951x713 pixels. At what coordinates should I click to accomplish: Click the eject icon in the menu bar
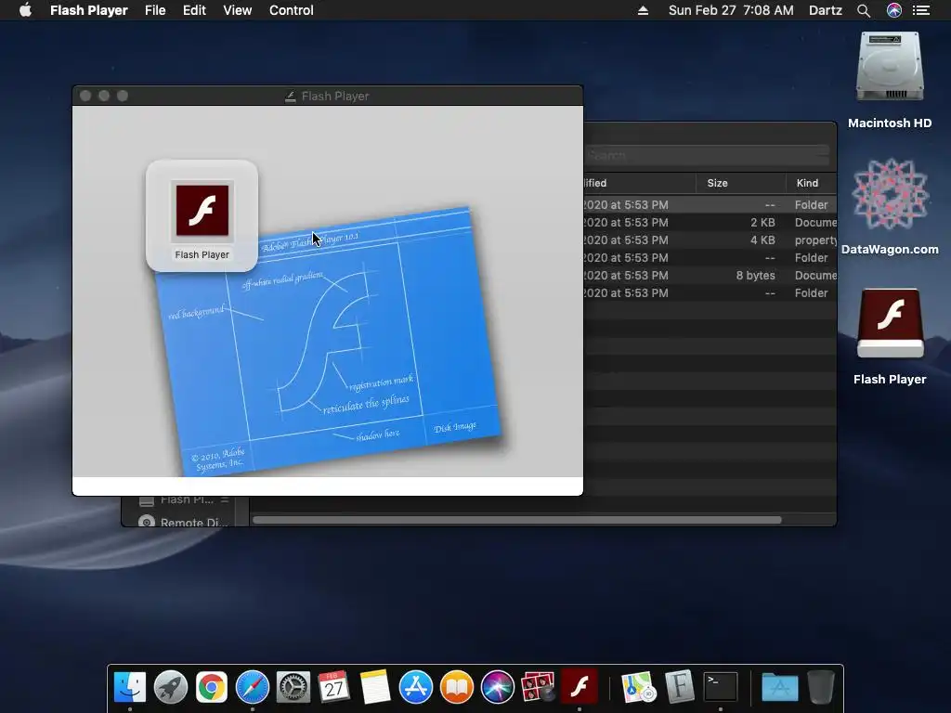(x=643, y=10)
